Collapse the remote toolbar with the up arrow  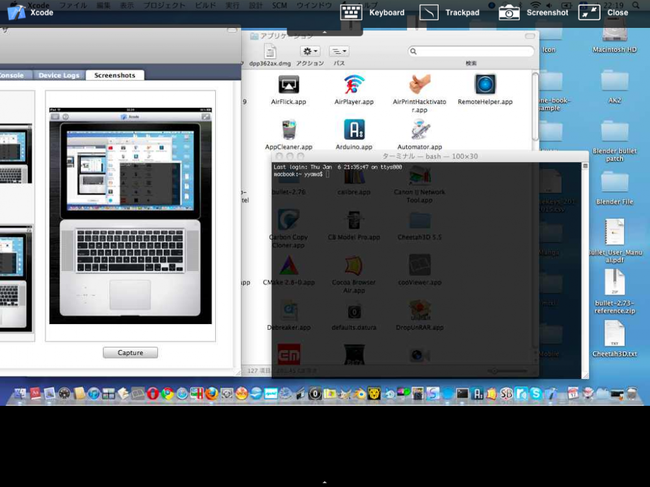324,32
